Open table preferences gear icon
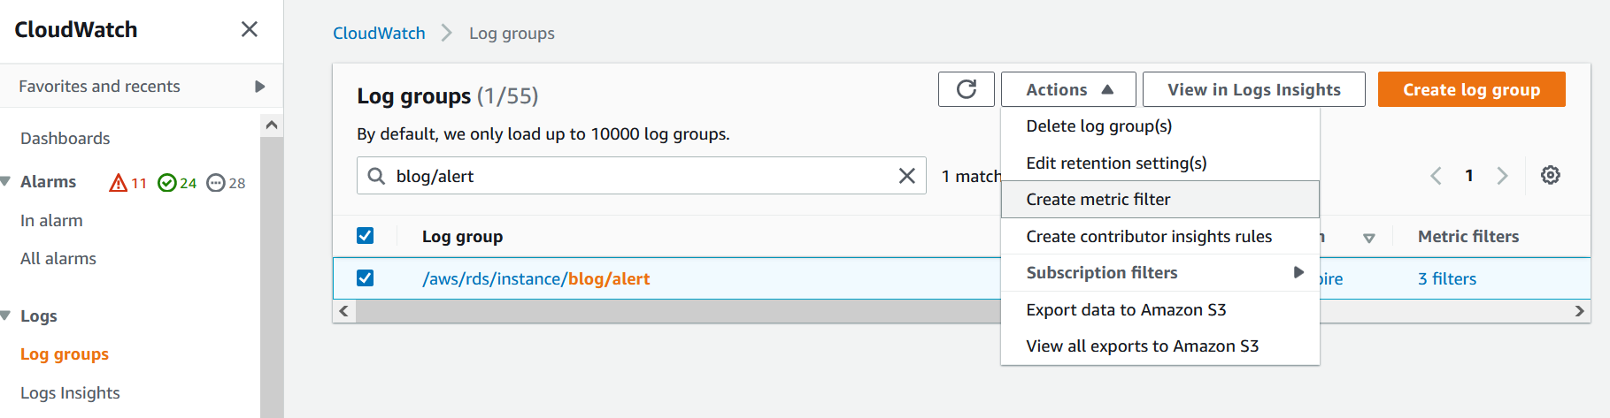1610x418 pixels. (x=1550, y=175)
